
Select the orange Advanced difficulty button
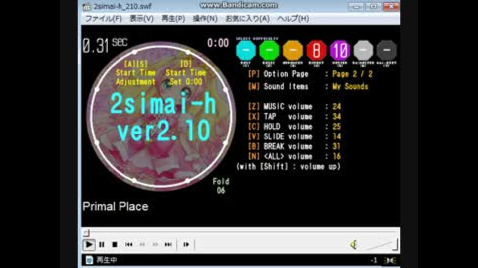click(x=293, y=50)
